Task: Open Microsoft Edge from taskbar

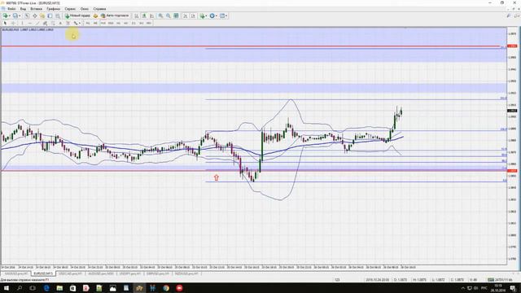Action: tap(46, 288)
